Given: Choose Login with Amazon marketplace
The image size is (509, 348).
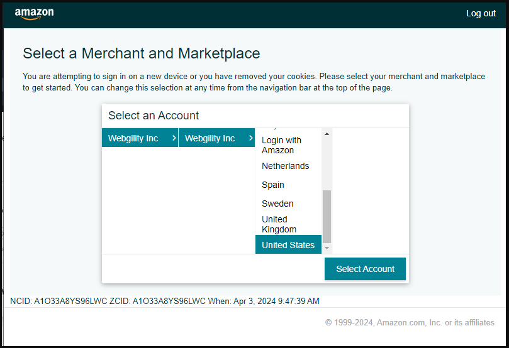Looking at the screenshot, I should tap(288, 145).
